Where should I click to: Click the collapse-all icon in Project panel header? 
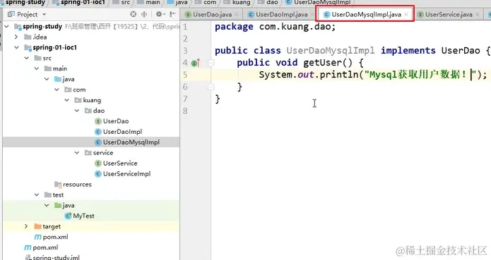point(144,14)
